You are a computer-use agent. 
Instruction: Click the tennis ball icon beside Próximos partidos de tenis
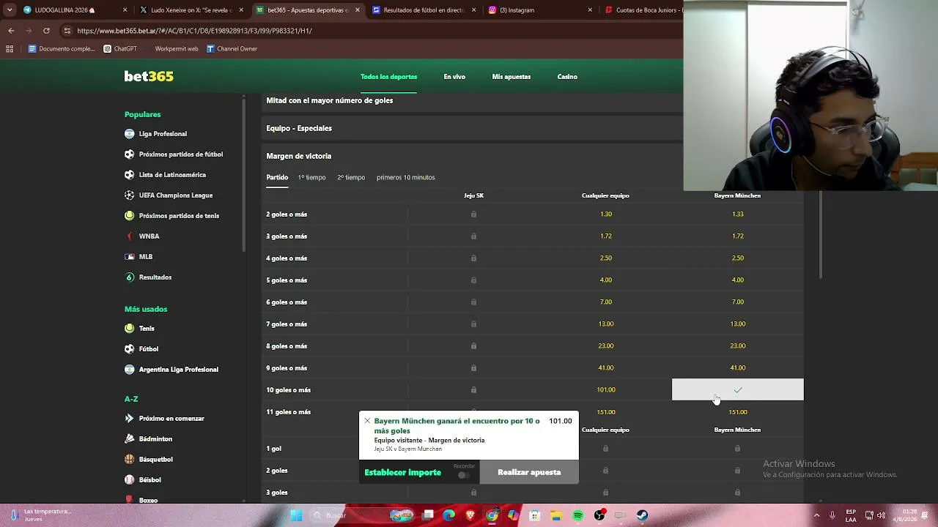pyautogui.click(x=130, y=216)
